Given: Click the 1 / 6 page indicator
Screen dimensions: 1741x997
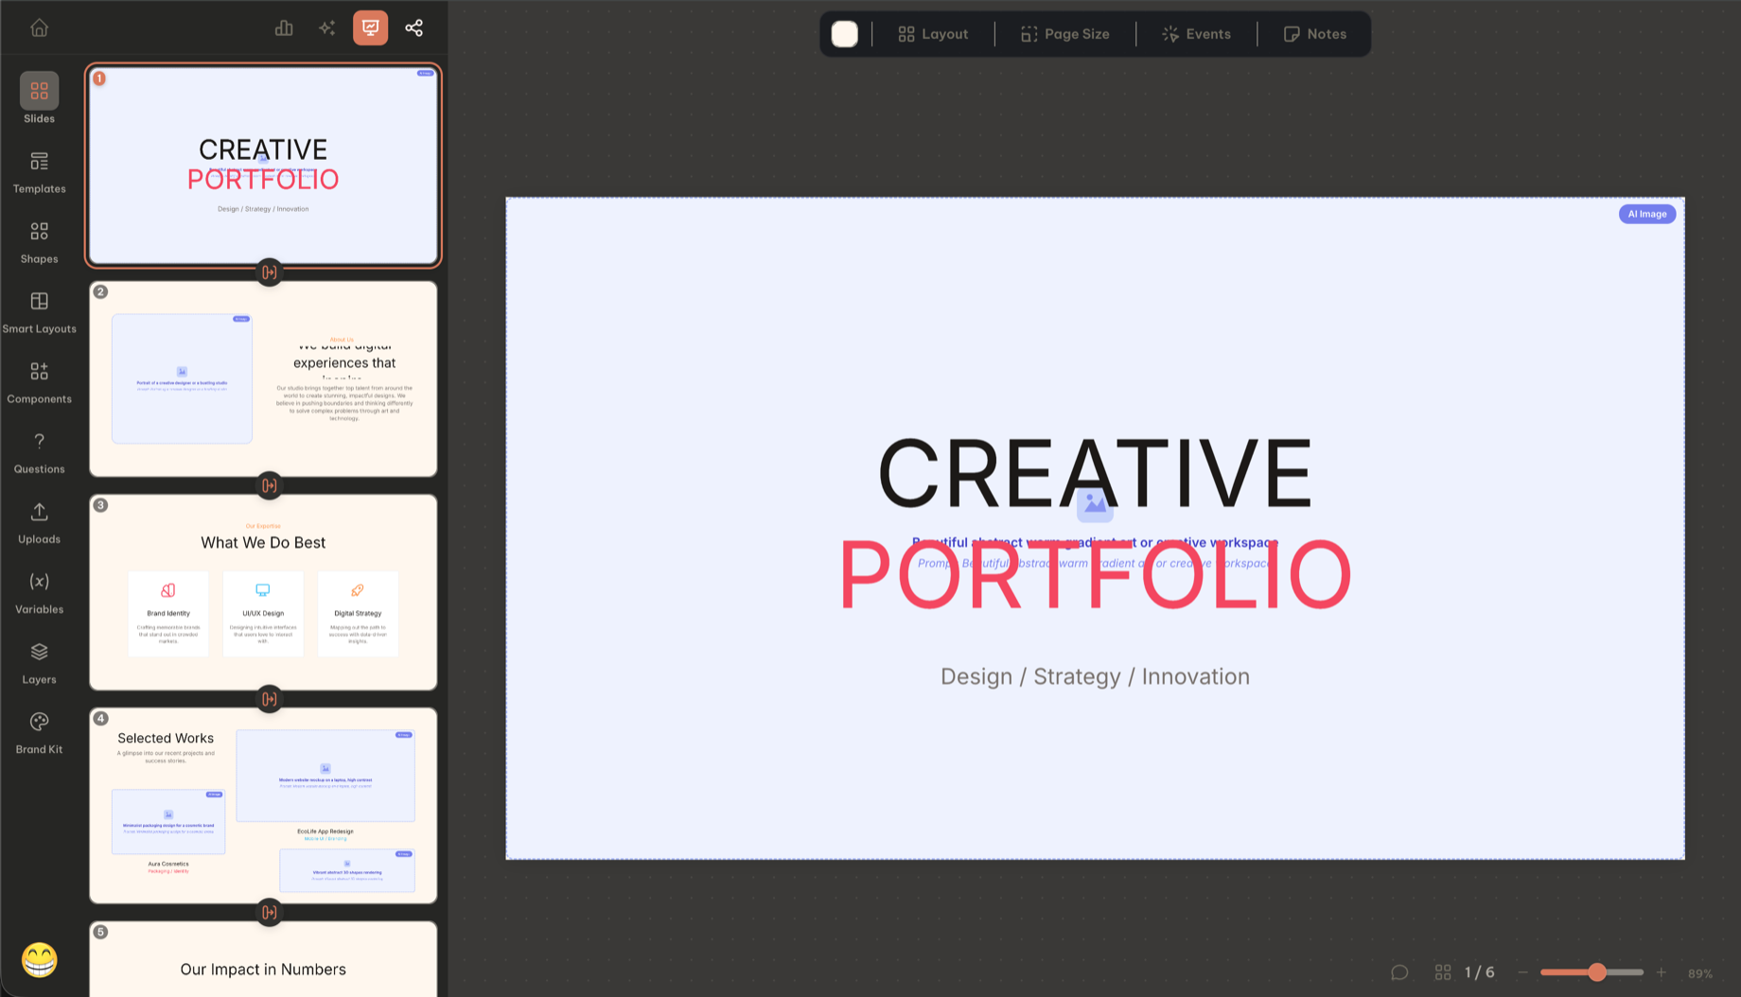Looking at the screenshot, I should click(x=1480, y=972).
